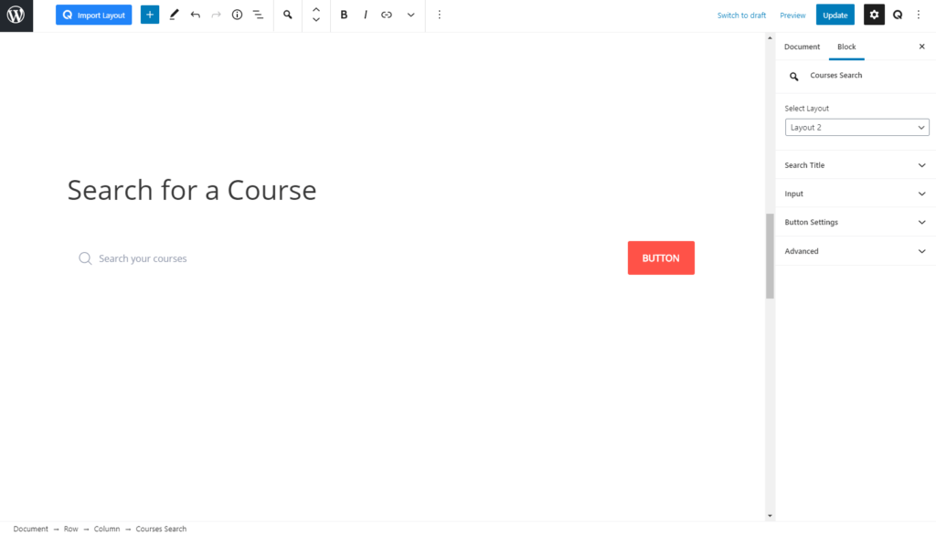The height and width of the screenshot is (535, 936).
Task: Click the Import Layout button
Action: tap(94, 15)
